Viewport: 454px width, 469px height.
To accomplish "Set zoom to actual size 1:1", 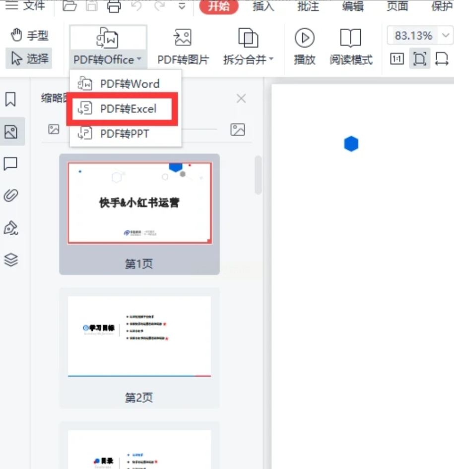I will click(x=397, y=59).
